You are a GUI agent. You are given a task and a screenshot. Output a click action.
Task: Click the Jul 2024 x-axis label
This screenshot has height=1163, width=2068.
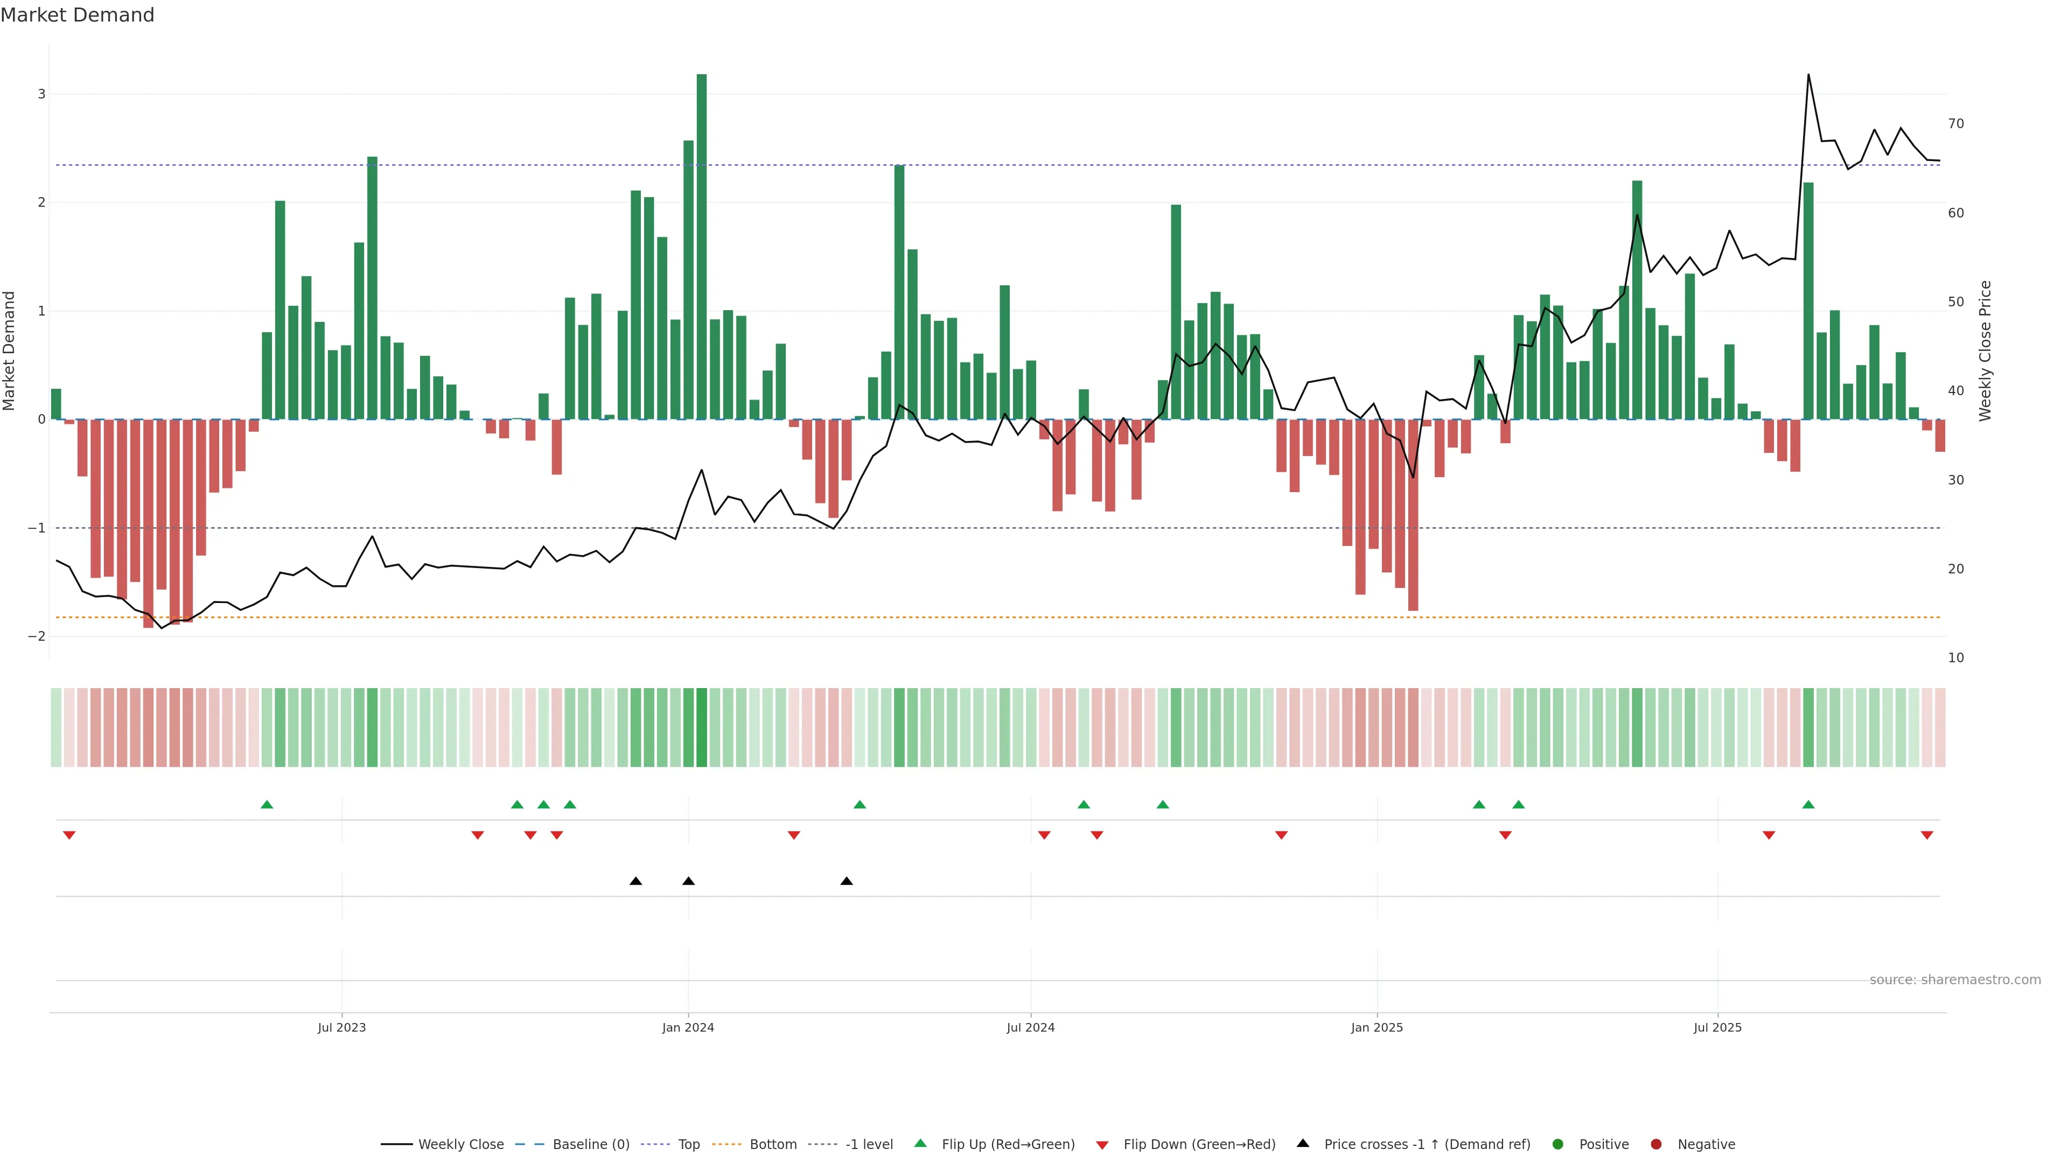1030,1027
